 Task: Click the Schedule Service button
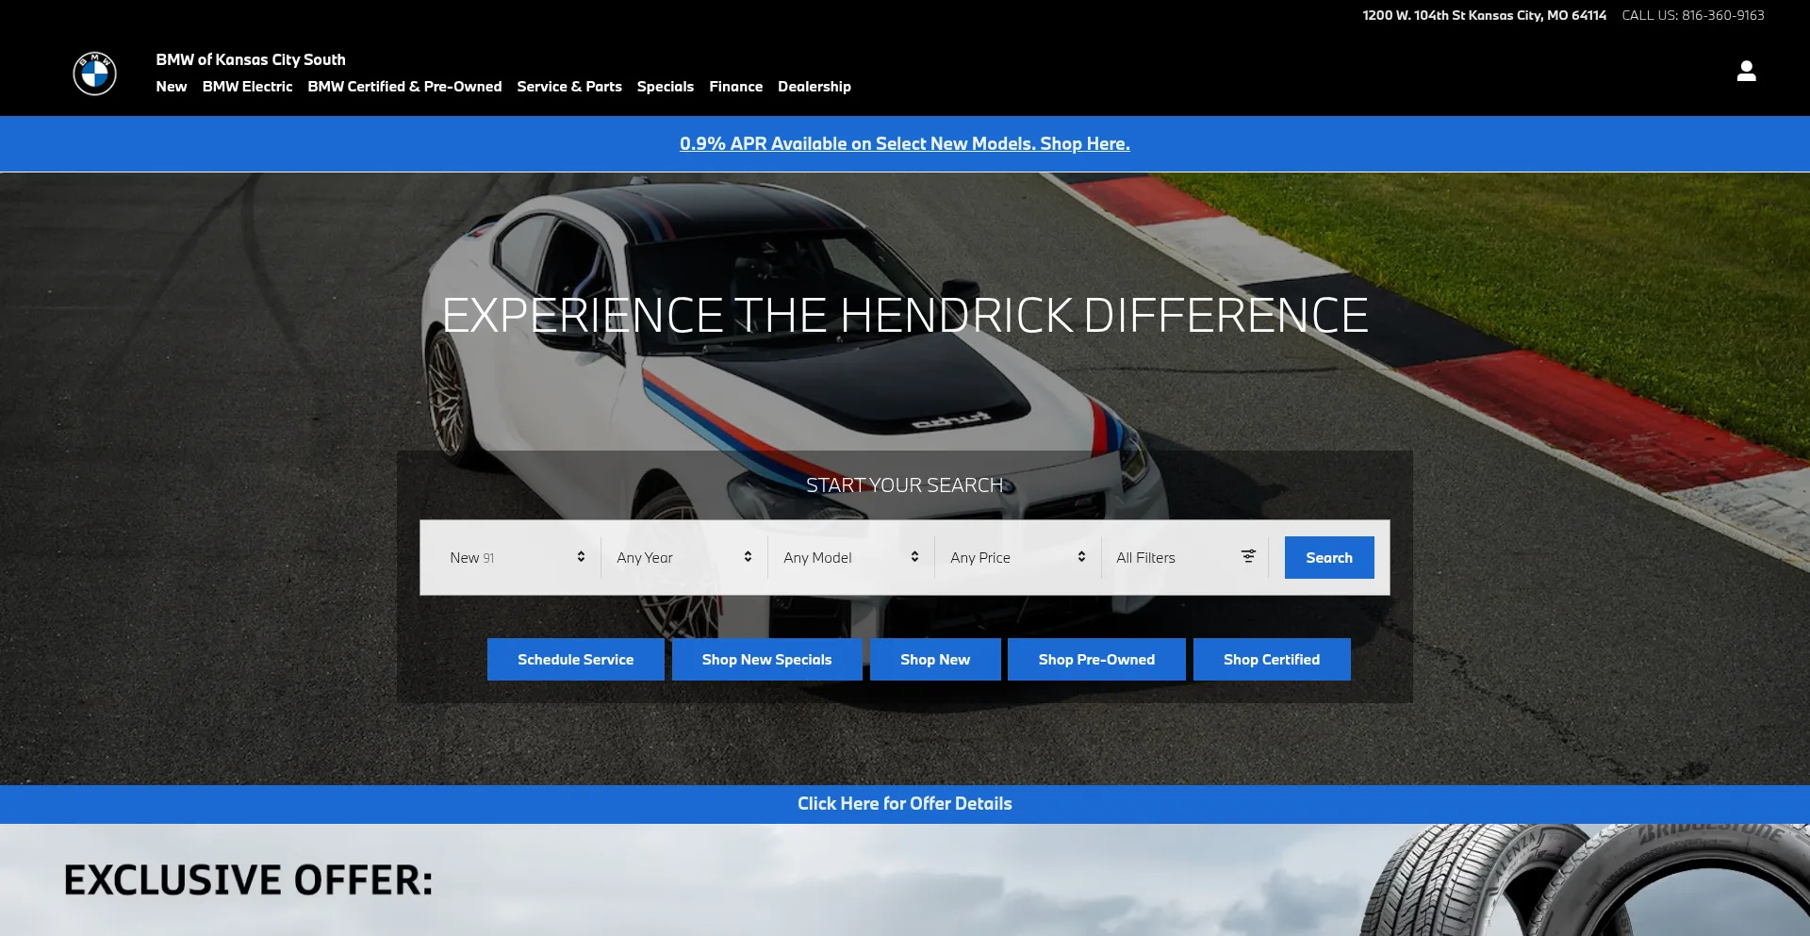click(576, 659)
